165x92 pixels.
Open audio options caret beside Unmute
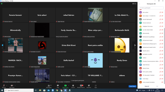coord(7,86)
